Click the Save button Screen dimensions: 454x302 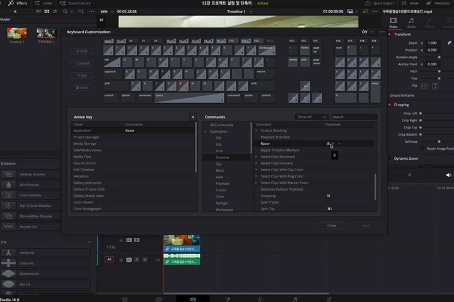click(365, 226)
